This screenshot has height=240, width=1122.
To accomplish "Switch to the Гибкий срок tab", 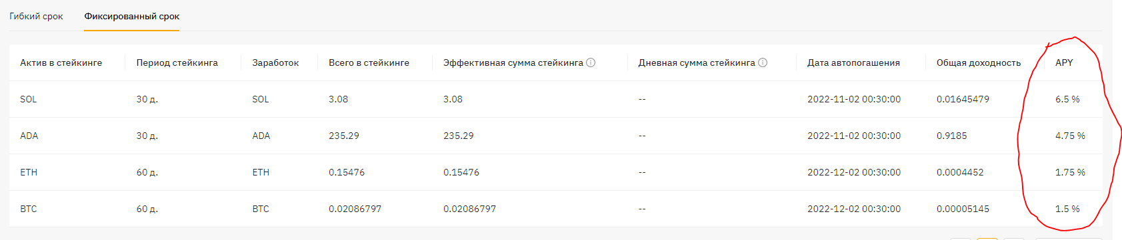I will click(x=36, y=16).
